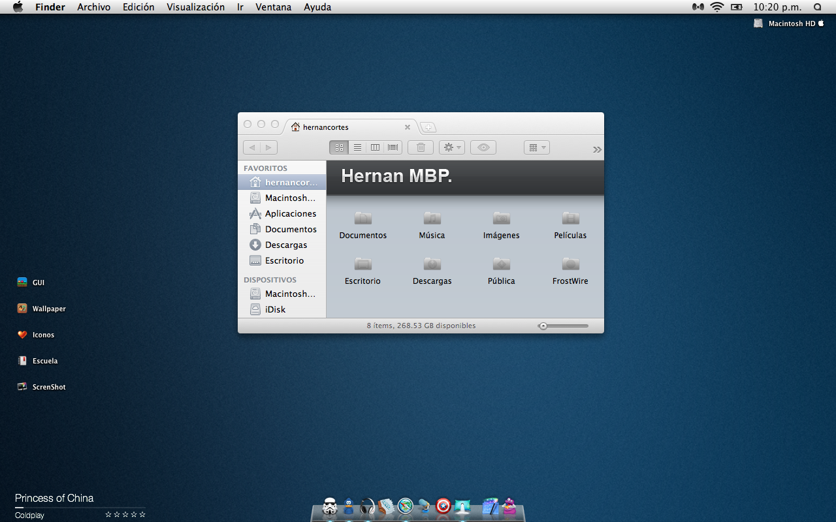Open the Ventana menu

(x=274, y=7)
